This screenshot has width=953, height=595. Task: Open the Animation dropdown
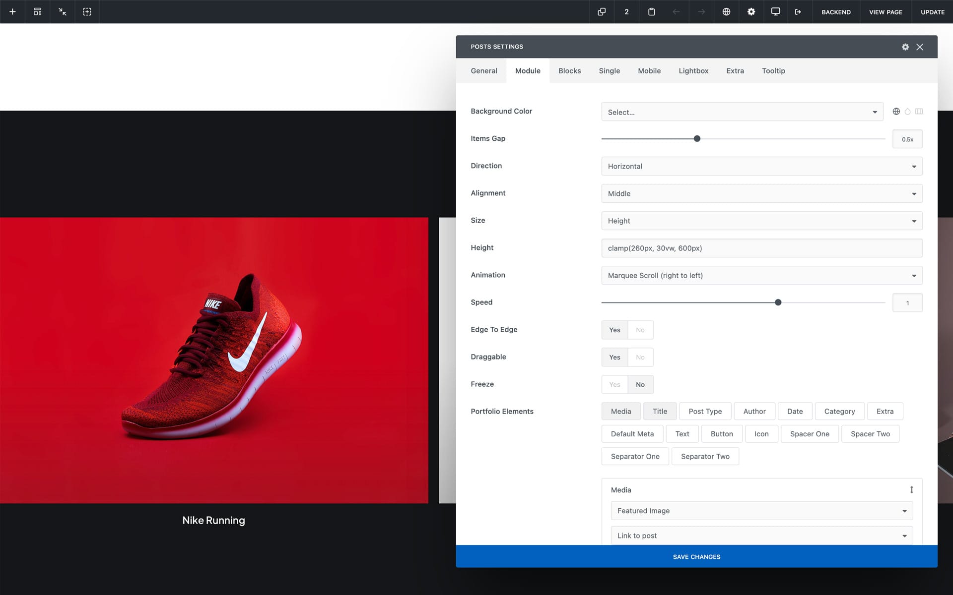pos(761,275)
